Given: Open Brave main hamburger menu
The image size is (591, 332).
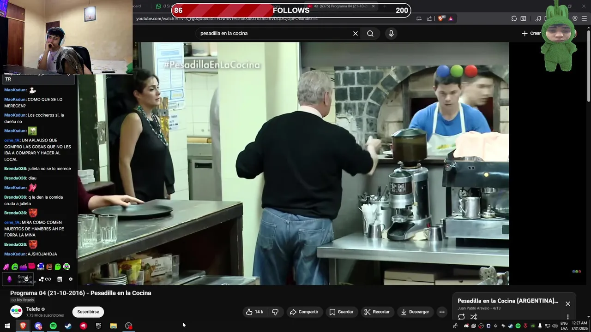Looking at the screenshot, I should point(585,18).
